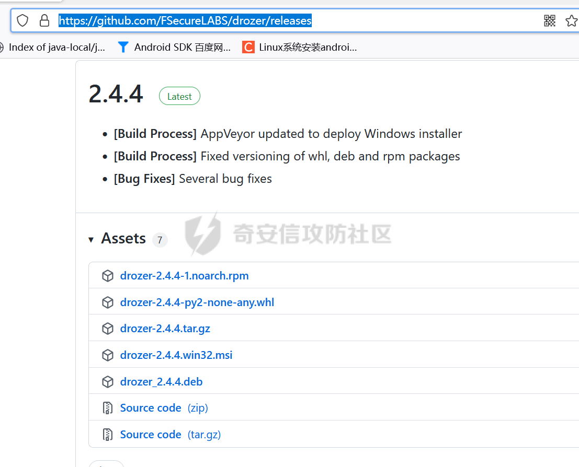Click the package icon beside win32.msi
The height and width of the screenshot is (467, 579).
[x=107, y=355]
